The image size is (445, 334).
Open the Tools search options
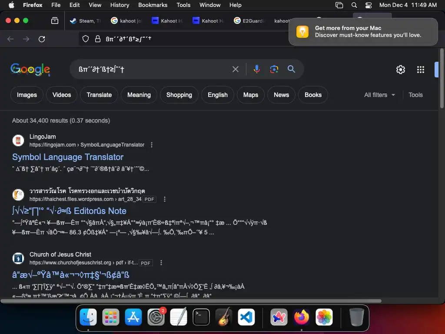(415, 95)
